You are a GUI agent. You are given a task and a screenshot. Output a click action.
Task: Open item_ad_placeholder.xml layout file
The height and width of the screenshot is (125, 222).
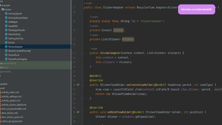[x=14, y=109]
